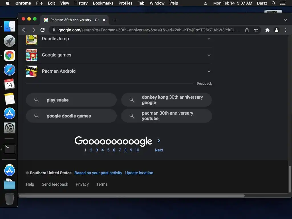Click Based on your past activity link
Image resolution: width=292 pixels, height=219 pixels.
tap(98, 173)
